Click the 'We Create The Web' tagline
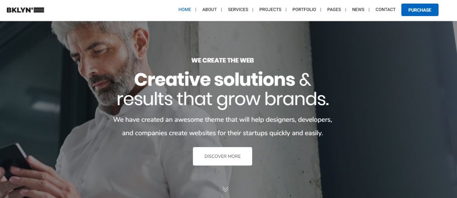Viewport: 457px width, 198px height. 223,60
